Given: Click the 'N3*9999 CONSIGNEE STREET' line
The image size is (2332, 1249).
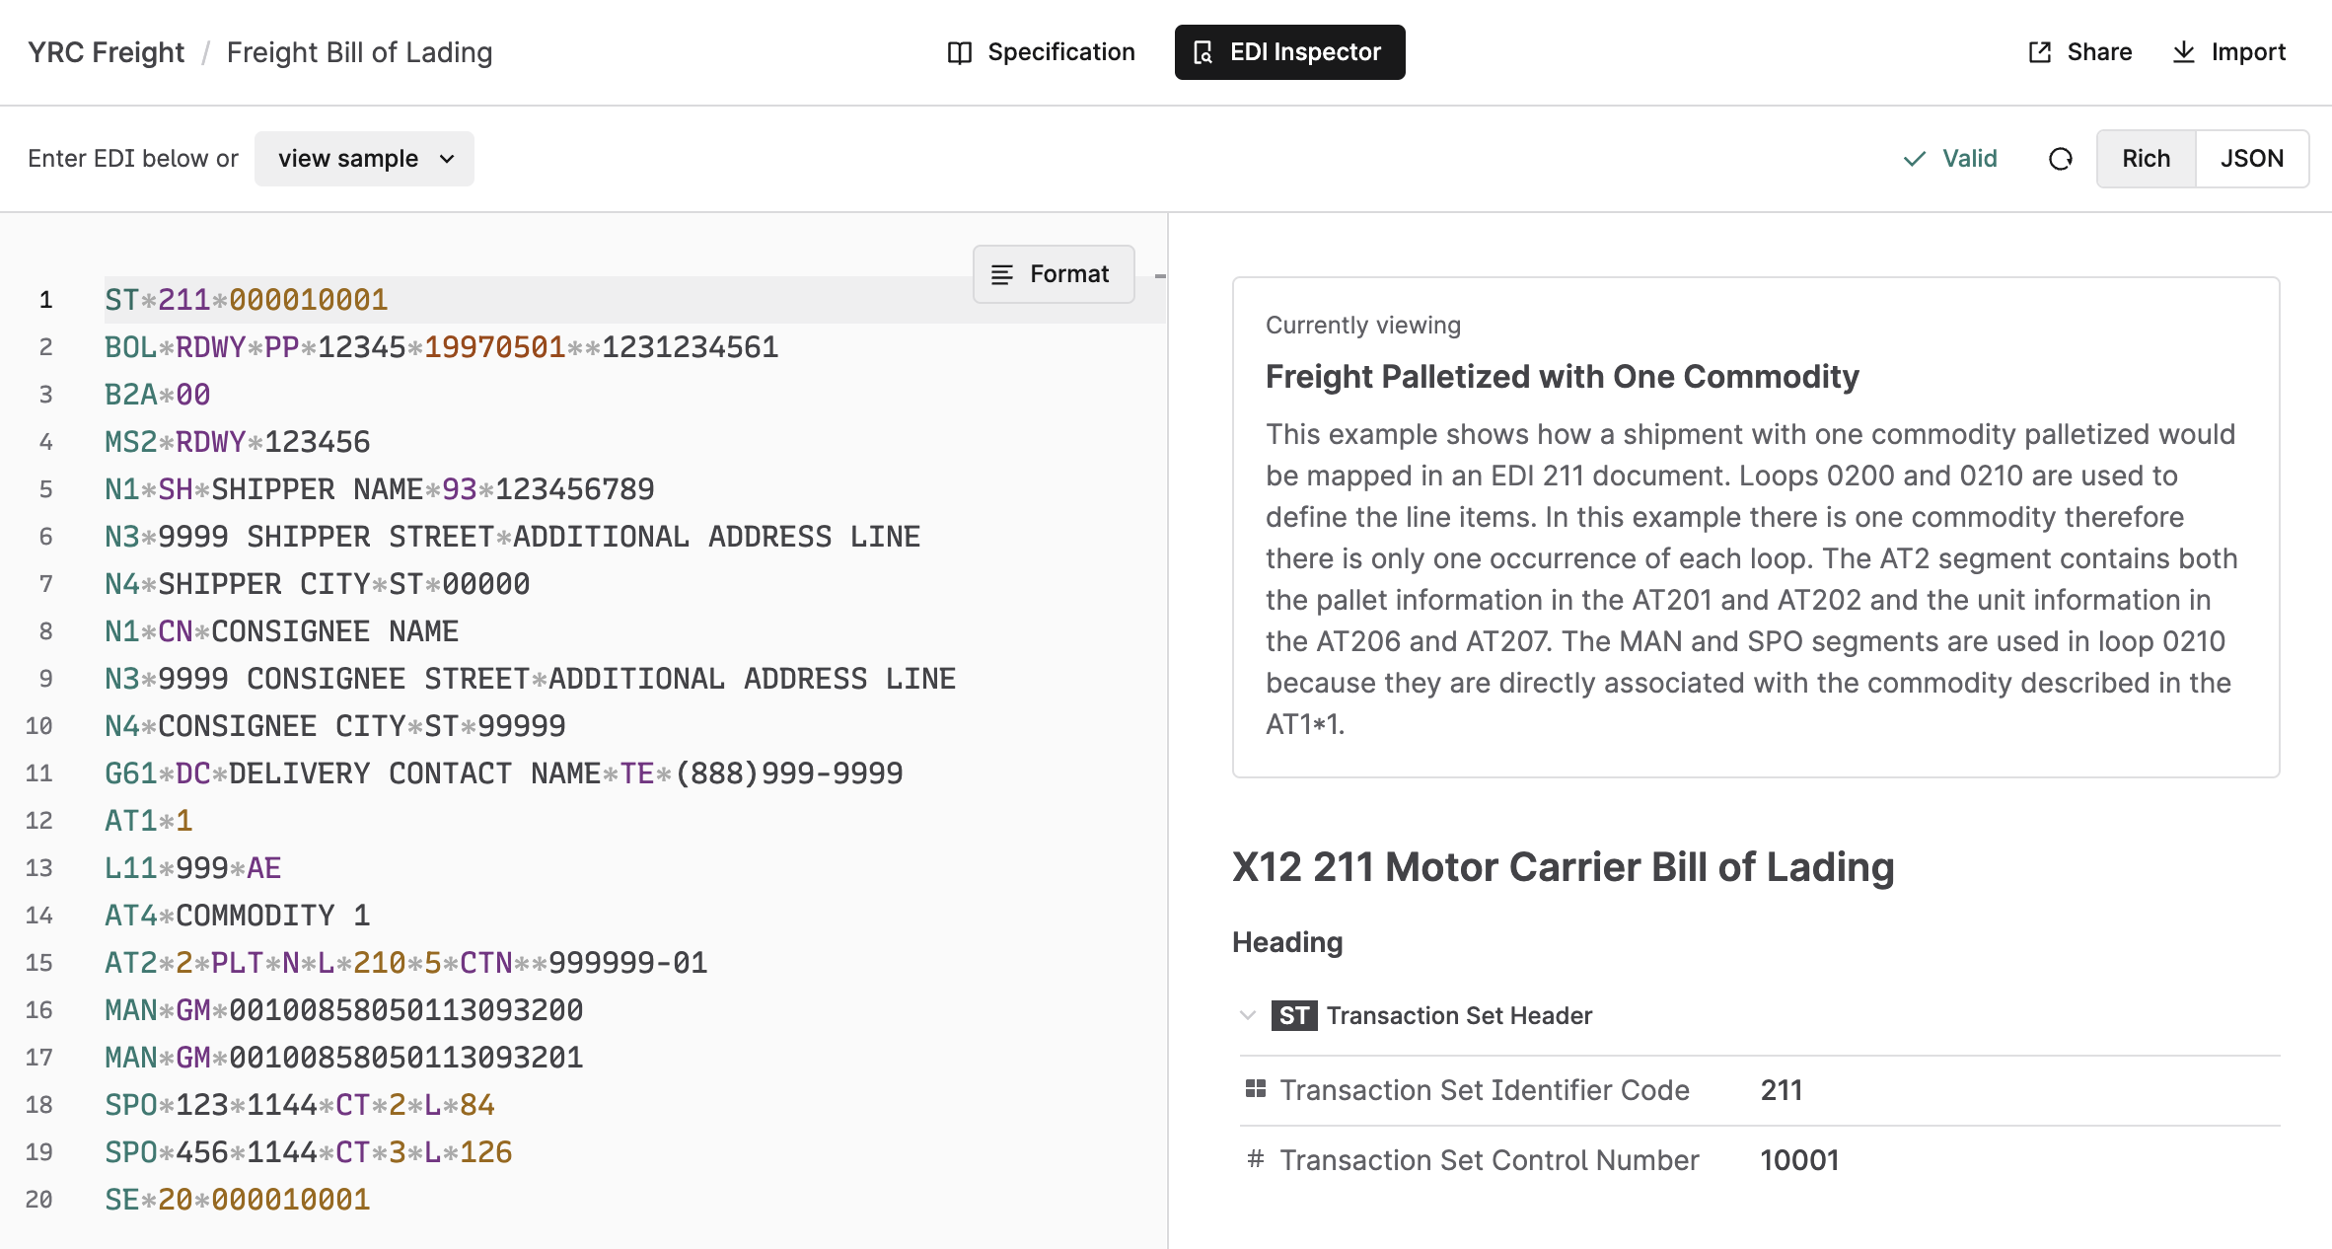Looking at the screenshot, I should click(x=530, y=679).
